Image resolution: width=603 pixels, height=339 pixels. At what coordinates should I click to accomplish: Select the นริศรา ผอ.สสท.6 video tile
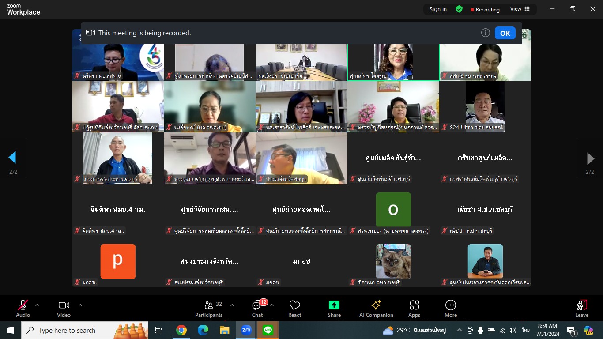(x=118, y=55)
